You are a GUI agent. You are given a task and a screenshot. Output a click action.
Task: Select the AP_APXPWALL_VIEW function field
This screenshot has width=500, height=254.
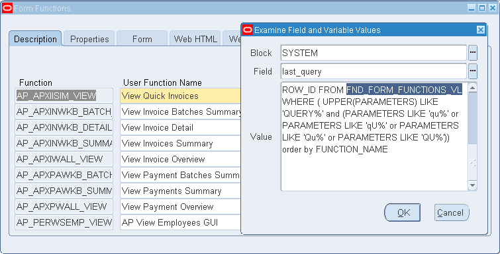[x=64, y=206]
